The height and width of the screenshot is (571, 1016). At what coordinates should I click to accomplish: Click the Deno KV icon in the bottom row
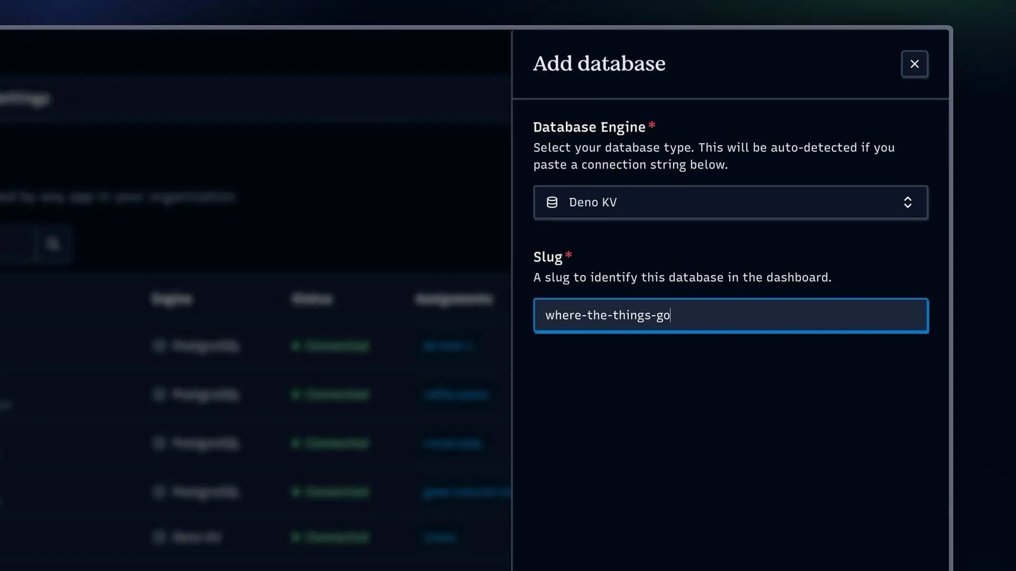tap(159, 537)
